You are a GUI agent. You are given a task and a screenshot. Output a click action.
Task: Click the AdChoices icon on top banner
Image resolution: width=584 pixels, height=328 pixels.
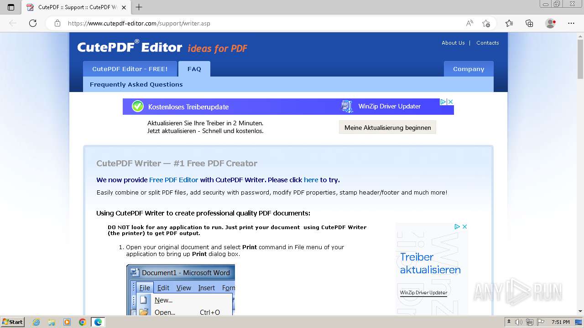pyautogui.click(x=443, y=102)
